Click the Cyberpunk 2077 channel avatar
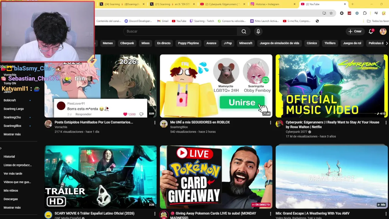 pos(279,123)
